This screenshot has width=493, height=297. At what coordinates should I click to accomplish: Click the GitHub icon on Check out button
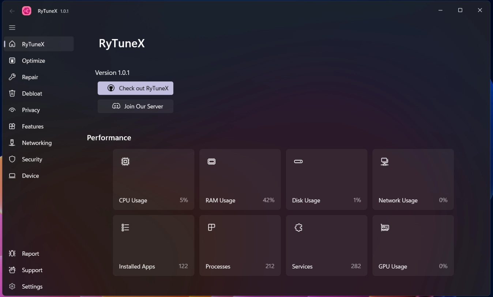(111, 88)
